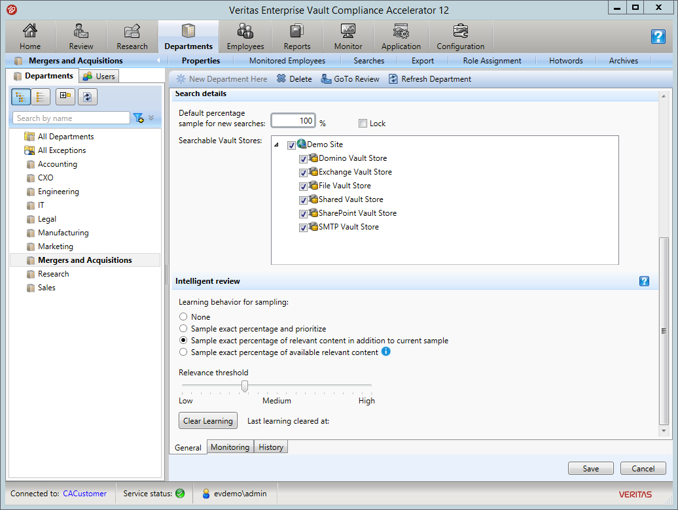Image resolution: width=678 pixels, height=510 pixels.
Task: Click the refresh tree icon in left panel
Action: [87, 97]
